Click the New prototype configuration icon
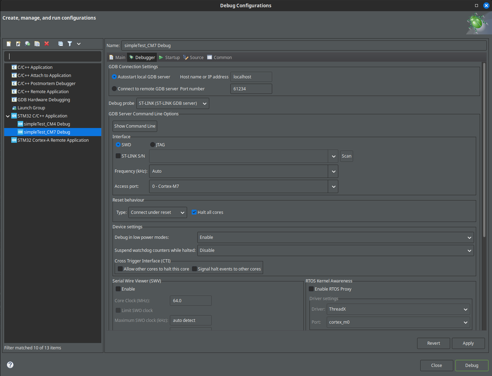492x376 pixels. click(x=18, y=44)
